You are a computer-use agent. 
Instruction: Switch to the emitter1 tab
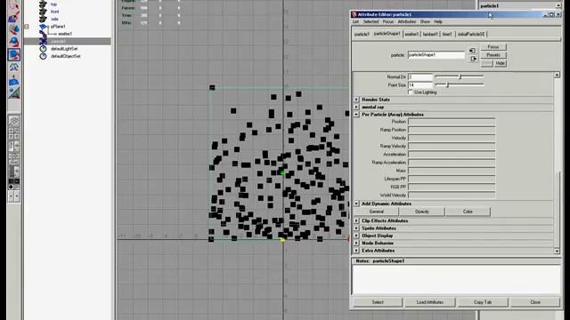click(x=411, y=34)
